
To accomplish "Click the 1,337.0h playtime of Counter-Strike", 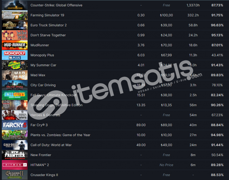I will [193, 5].
